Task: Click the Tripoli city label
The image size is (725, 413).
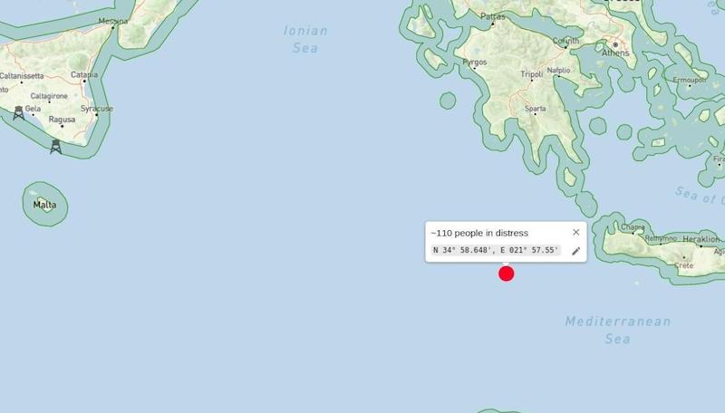Action: pos(532,74)
